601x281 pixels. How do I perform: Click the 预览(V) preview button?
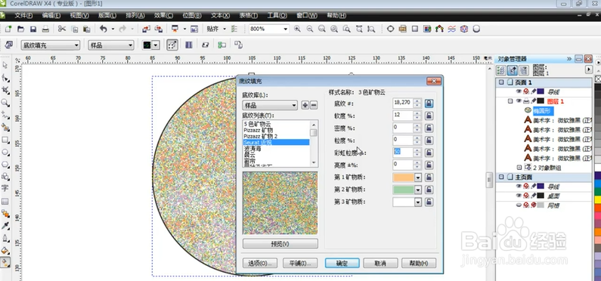(x=280, y=243)
